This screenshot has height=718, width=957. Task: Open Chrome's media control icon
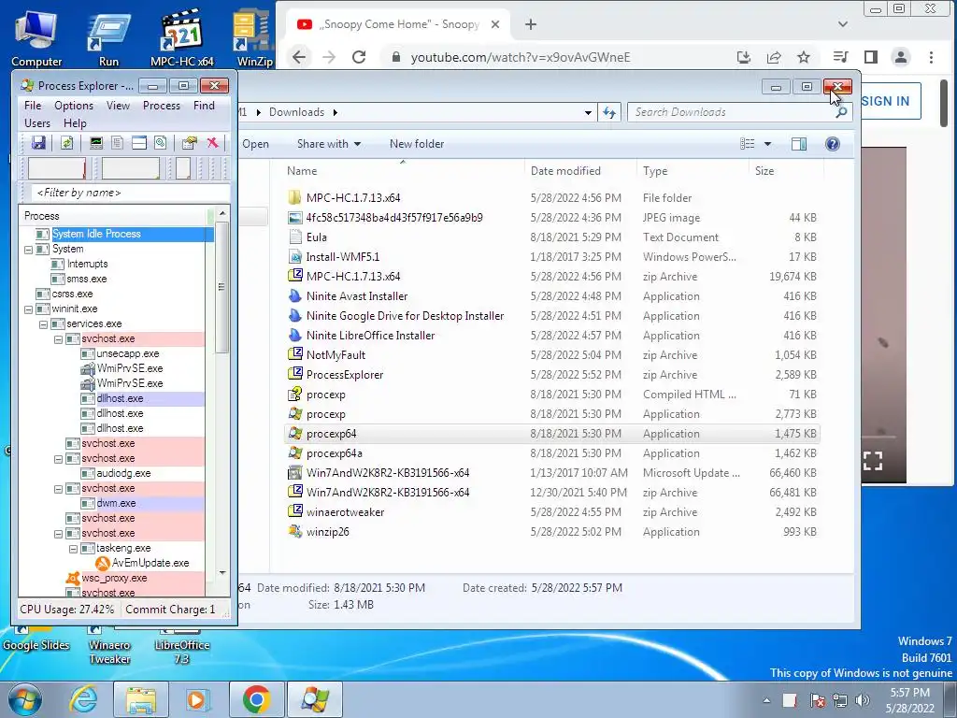pyautogui.click(x=840, y=57)
